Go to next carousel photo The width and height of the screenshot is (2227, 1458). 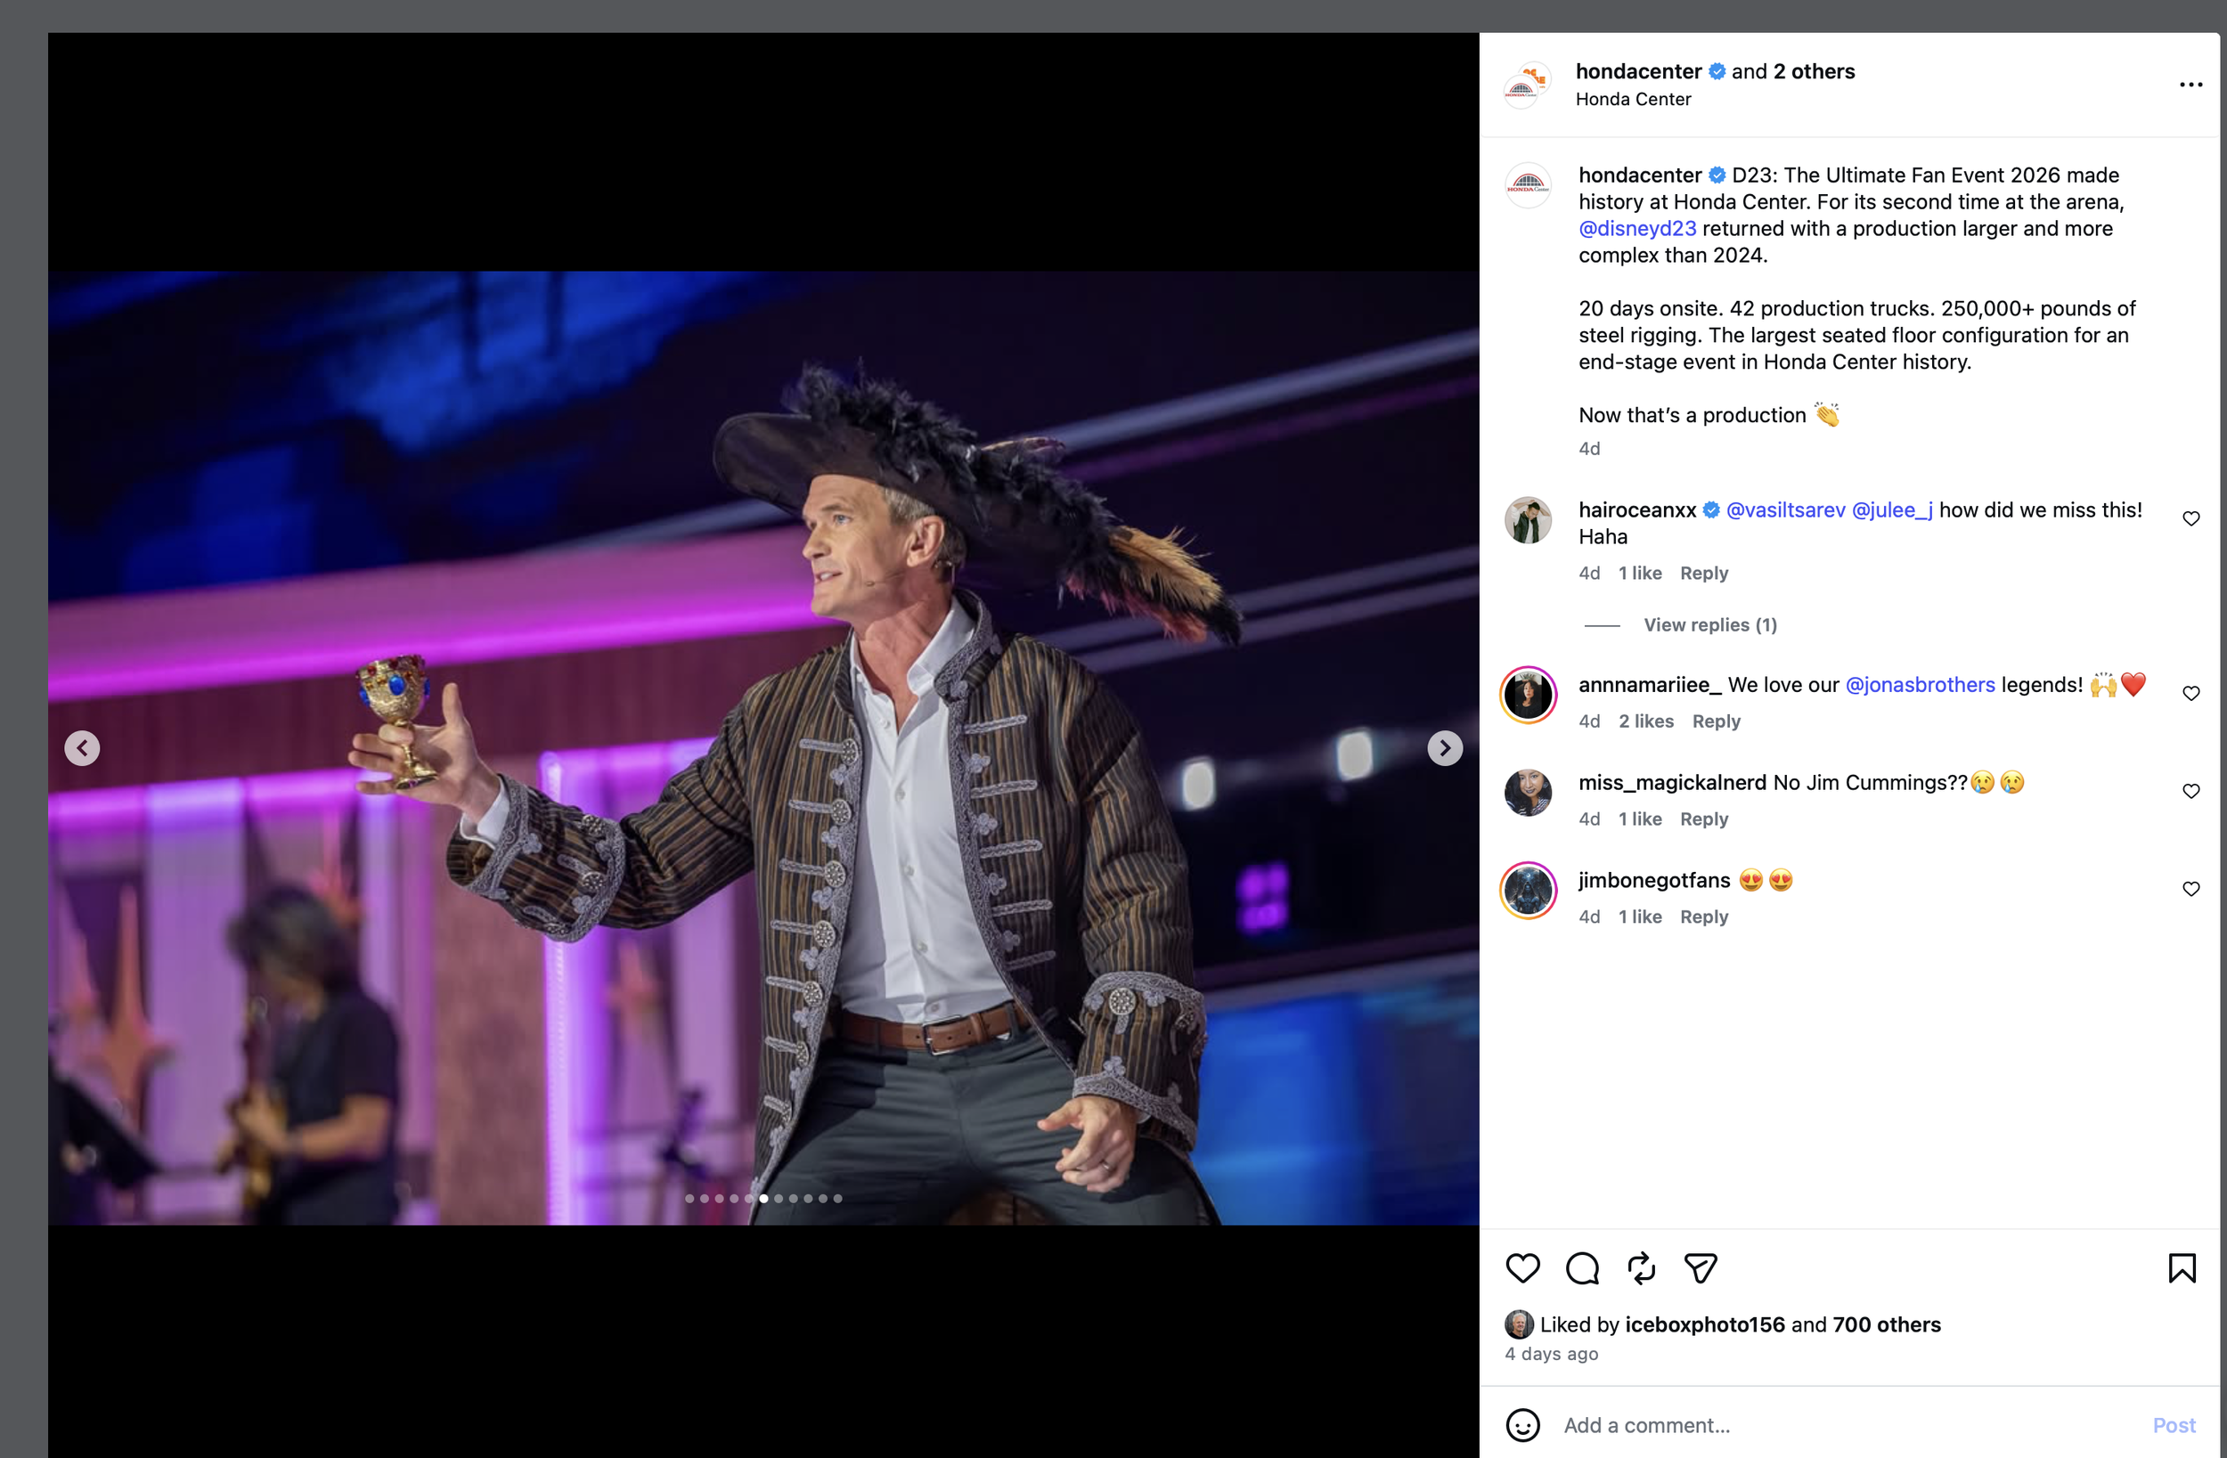(1445, 748)
